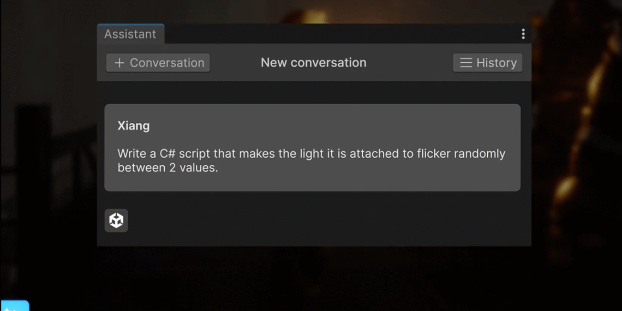This screenshot has height=311, width=622.
Task: Start a new chat with Conversation button
Action: pyautogui.click(x=158, y=63)
